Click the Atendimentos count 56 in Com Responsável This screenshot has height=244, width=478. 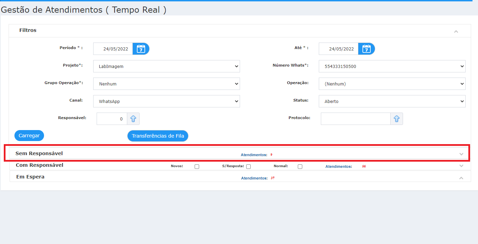tap(364, 166)
